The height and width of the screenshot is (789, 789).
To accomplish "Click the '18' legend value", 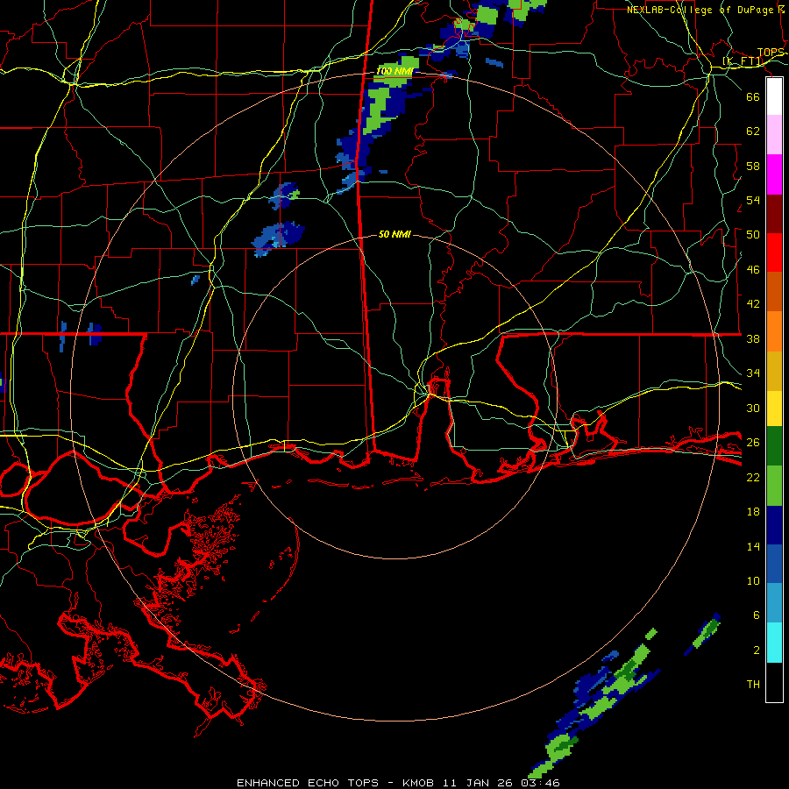I will [x=753, y=512].
